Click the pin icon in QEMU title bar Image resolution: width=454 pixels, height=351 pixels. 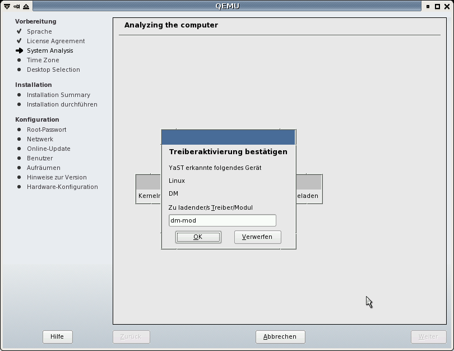[x=16, y=6]
